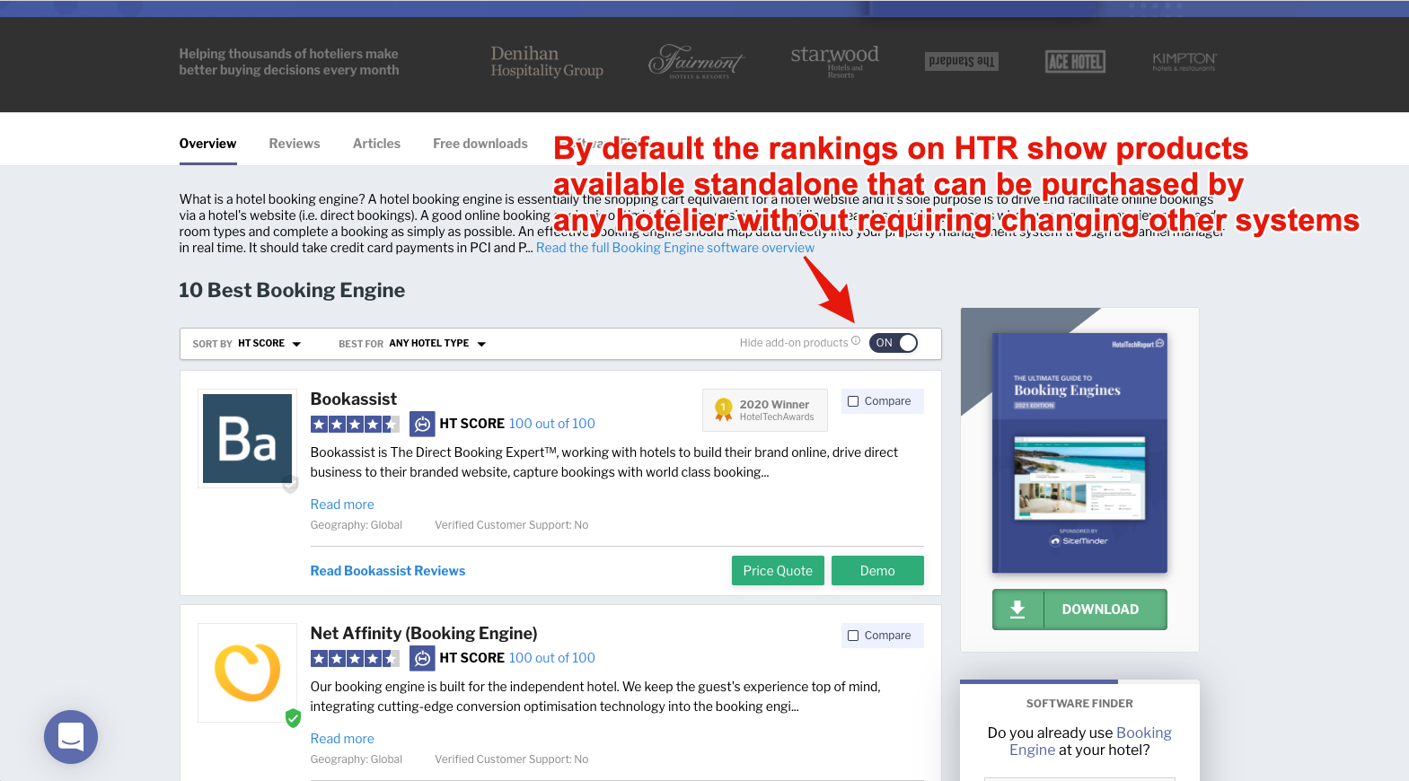The height and width of the screenshot is (781, 1409).
Task: Toggle the Hide add-on products switch
Action: coord(894,343)
